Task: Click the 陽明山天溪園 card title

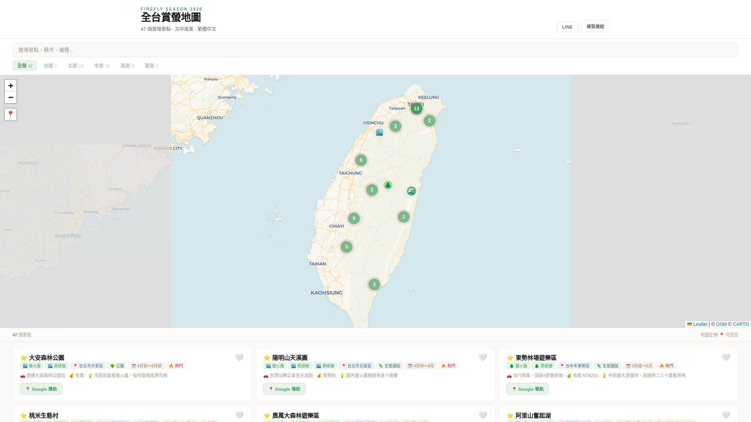Action: pyautogui.click(x=290, y=358)
